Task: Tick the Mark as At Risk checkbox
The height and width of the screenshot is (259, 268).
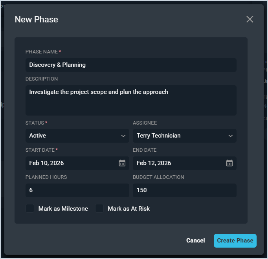Action: pos(99,208)
